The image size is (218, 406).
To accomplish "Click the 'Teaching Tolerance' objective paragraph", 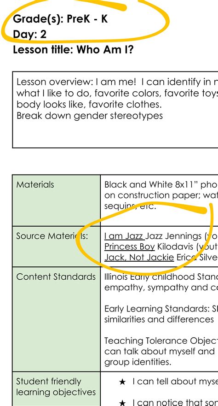I will [x=161, y=351].
